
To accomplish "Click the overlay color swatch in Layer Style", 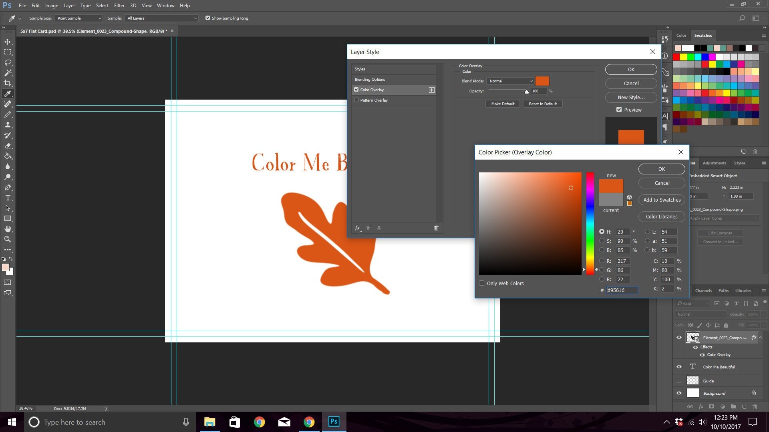I will click(542, 81).
